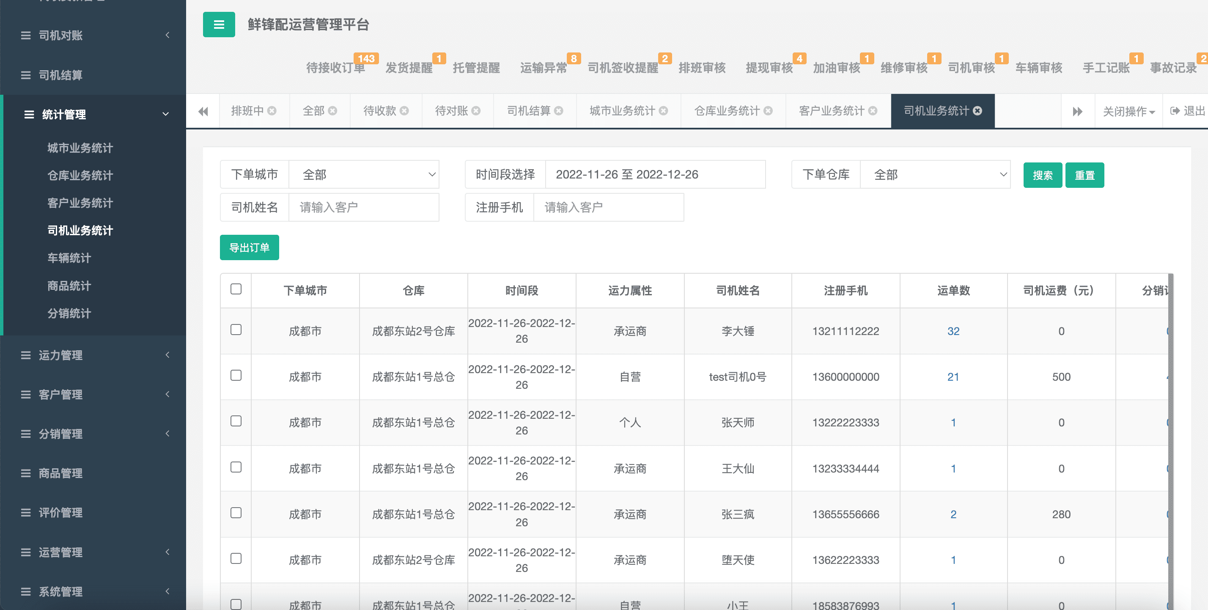Click menu icon beside 运营管理
Image resolution: width=1208 pixels, height=610 pixels.
[26, 552]
